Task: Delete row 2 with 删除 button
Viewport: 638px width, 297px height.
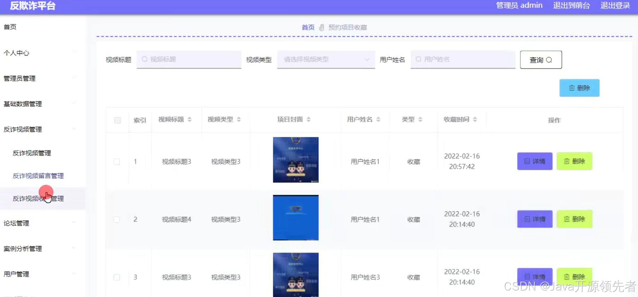Action: (x=574, y=219)
